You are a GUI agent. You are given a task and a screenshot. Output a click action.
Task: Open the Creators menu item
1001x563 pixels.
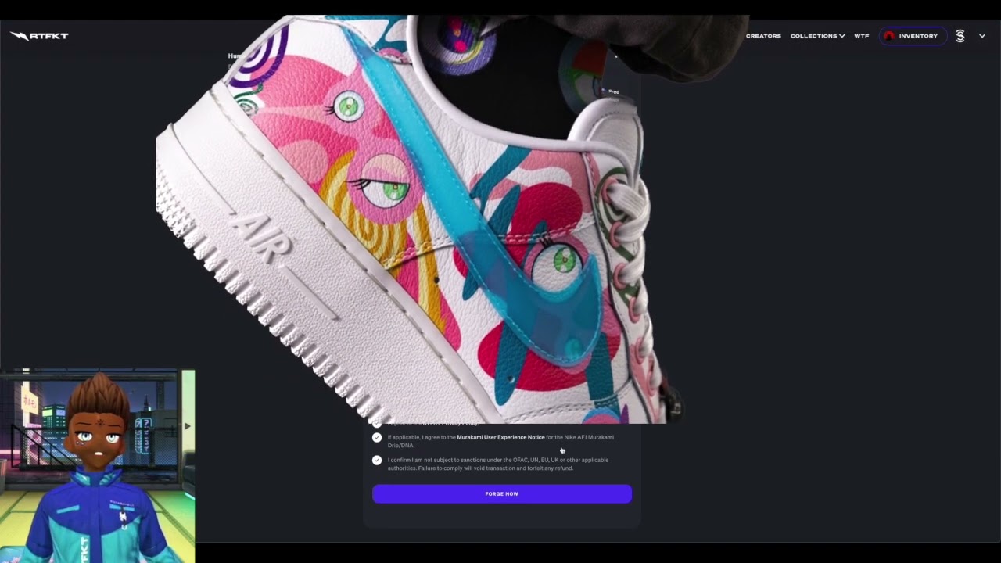point(763,36)
